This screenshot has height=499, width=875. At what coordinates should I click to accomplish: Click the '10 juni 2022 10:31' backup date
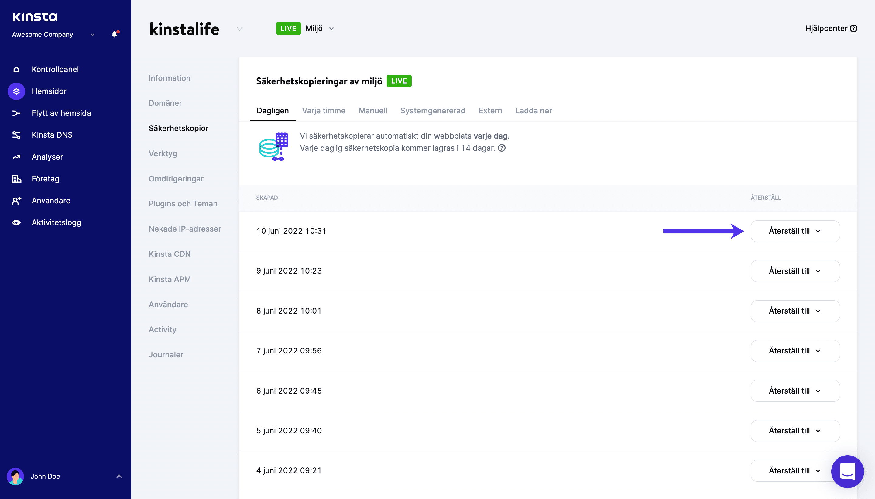[x=291, y=231]
